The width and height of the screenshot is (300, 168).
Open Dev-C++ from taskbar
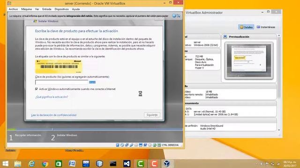tap(86, 164)
